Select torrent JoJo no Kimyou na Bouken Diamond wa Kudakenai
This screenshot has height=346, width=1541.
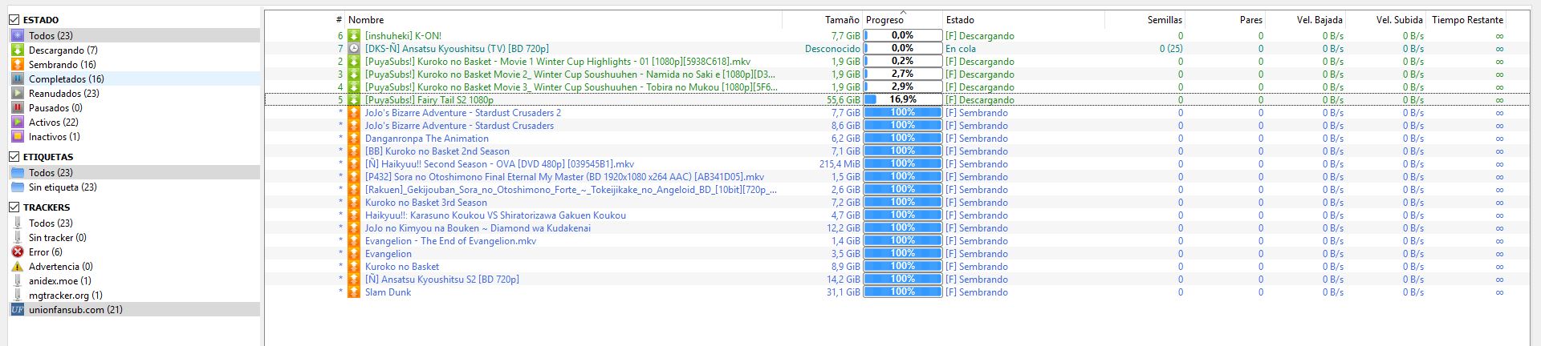pos(478,228)
